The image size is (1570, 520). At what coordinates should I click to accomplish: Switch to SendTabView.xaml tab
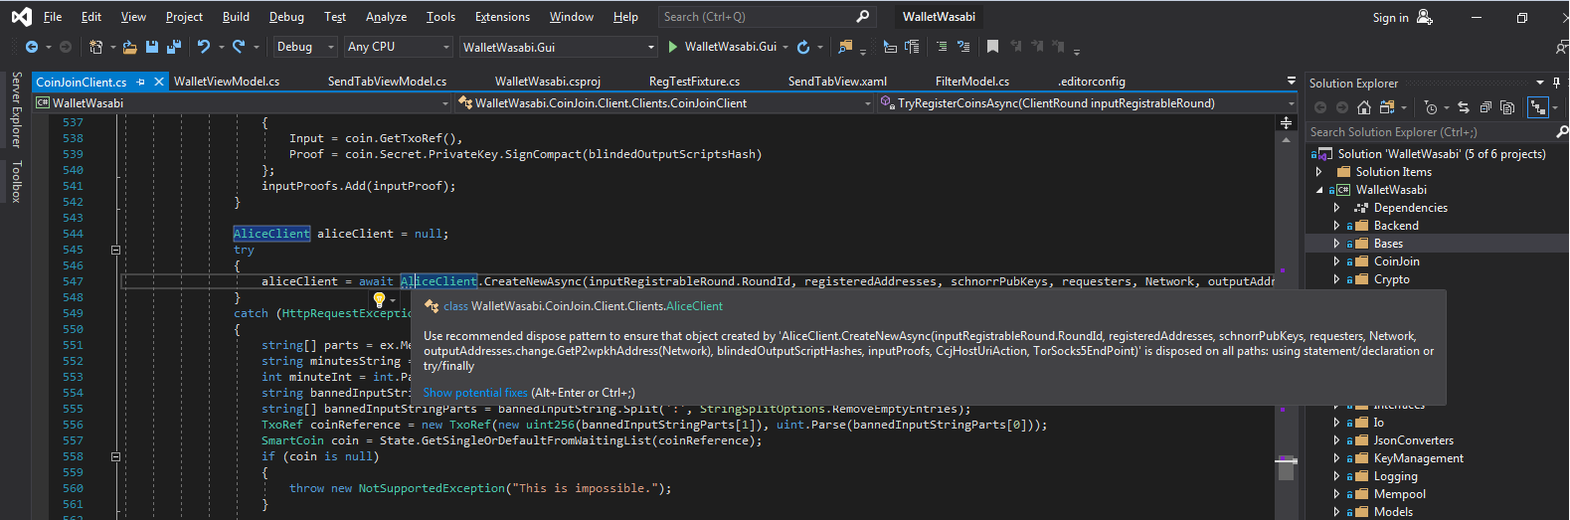tap(837, 82)
